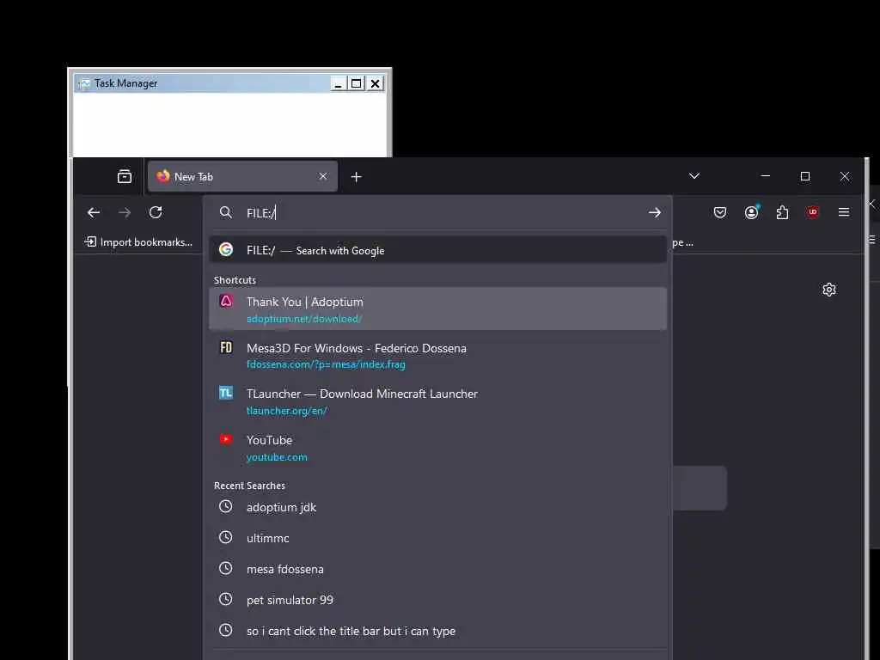This screenshot has width=880, height=660.
Task: Click Import bookmarks in bookmarks toolbar
Action: [138, 241]
